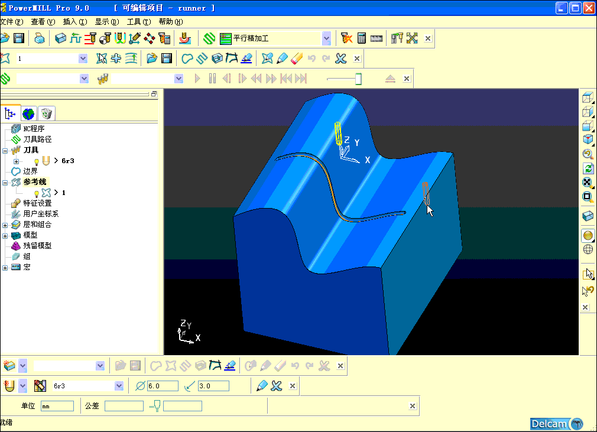
Task: Expand the 宏 tree branch
Action: coord(5,268)
